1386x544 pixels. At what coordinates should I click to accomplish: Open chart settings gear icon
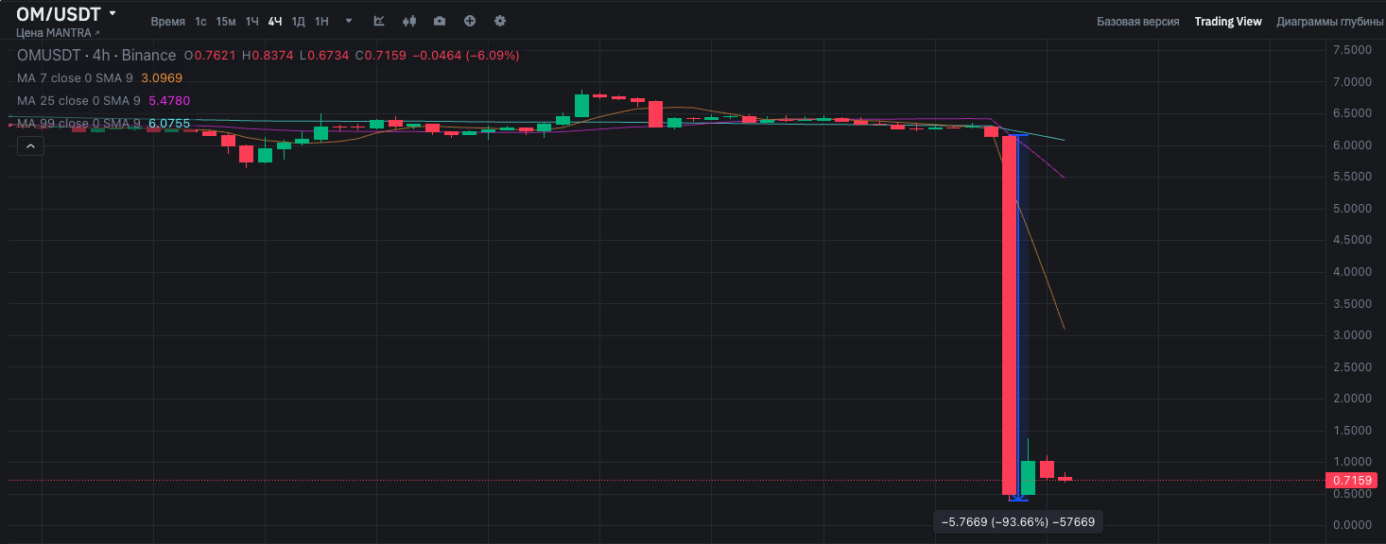(x=500, y=21)
